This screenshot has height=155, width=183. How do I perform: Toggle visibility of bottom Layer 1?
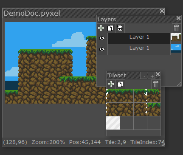coord(102,49)
